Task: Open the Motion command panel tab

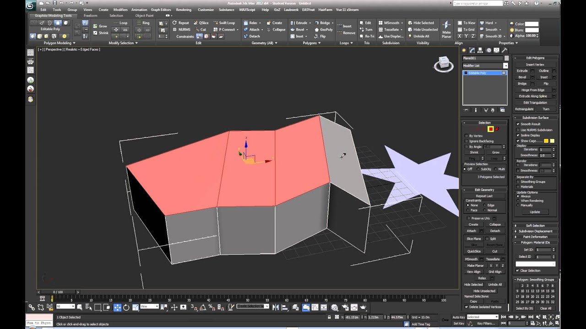Action: [488, 50]
